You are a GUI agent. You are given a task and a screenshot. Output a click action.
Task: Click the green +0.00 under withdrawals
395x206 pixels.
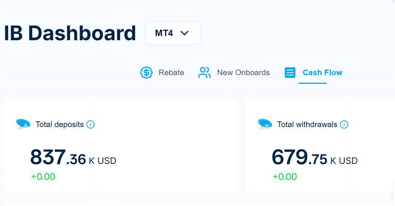tap(285, 176)
